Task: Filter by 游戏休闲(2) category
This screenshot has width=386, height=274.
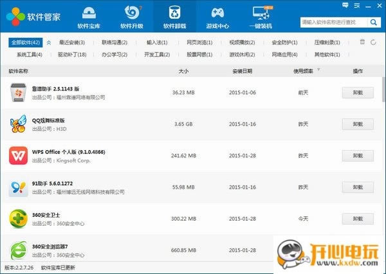Action: coord(242,55)
